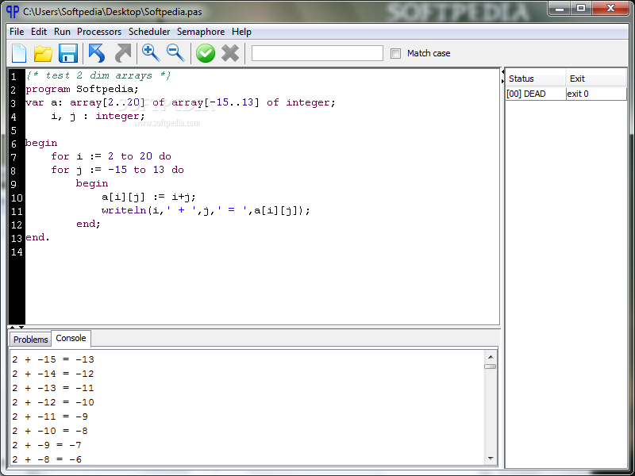Save the Softpedia.pas file
Screen dimensions: 635x476
(x=68, y=53)
